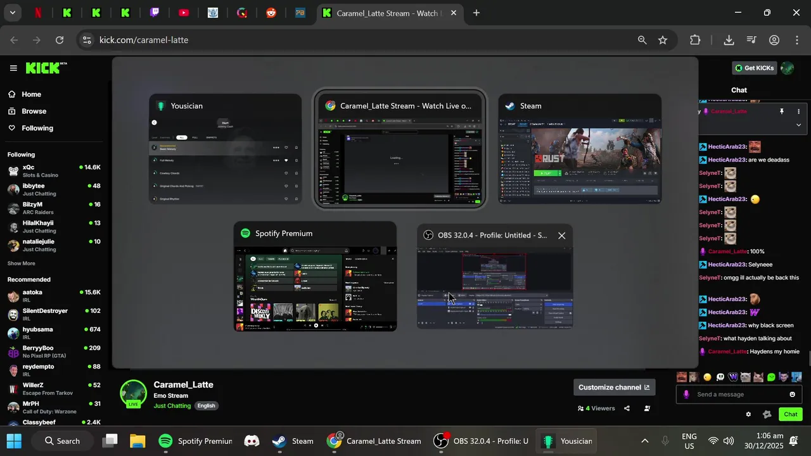Click Just Chatting category link
Viewport: 811px width, 456px height.
tap(172, 405)
